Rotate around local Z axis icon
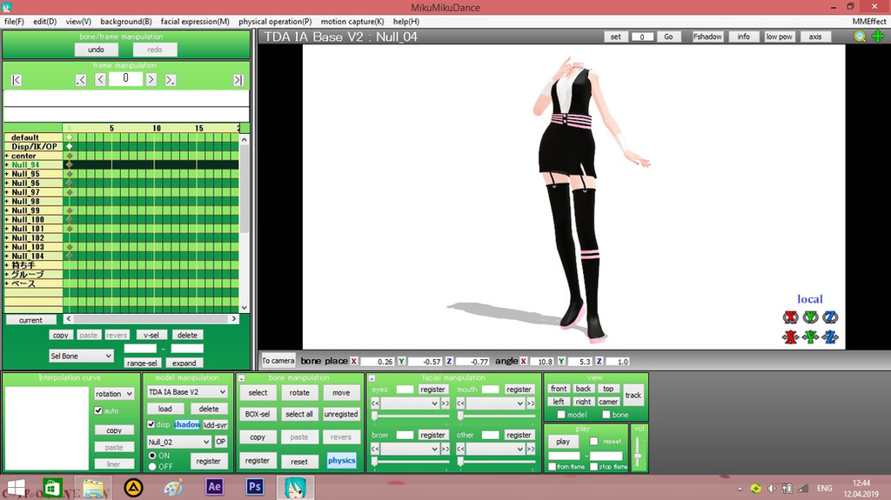Image resolution: width=891 pixels, height=500 pixels. (830, 317)
